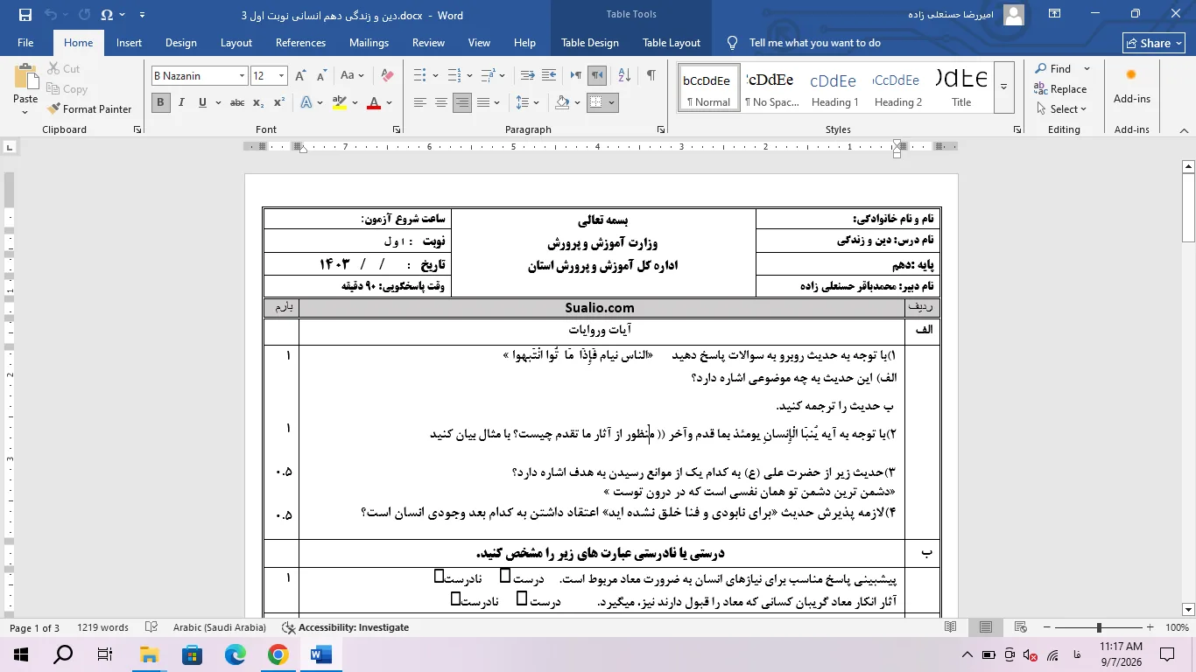Open the bullets list dropdown arrow
Viewport: 1196px width, 672px height.
click(x=435, y=76)
